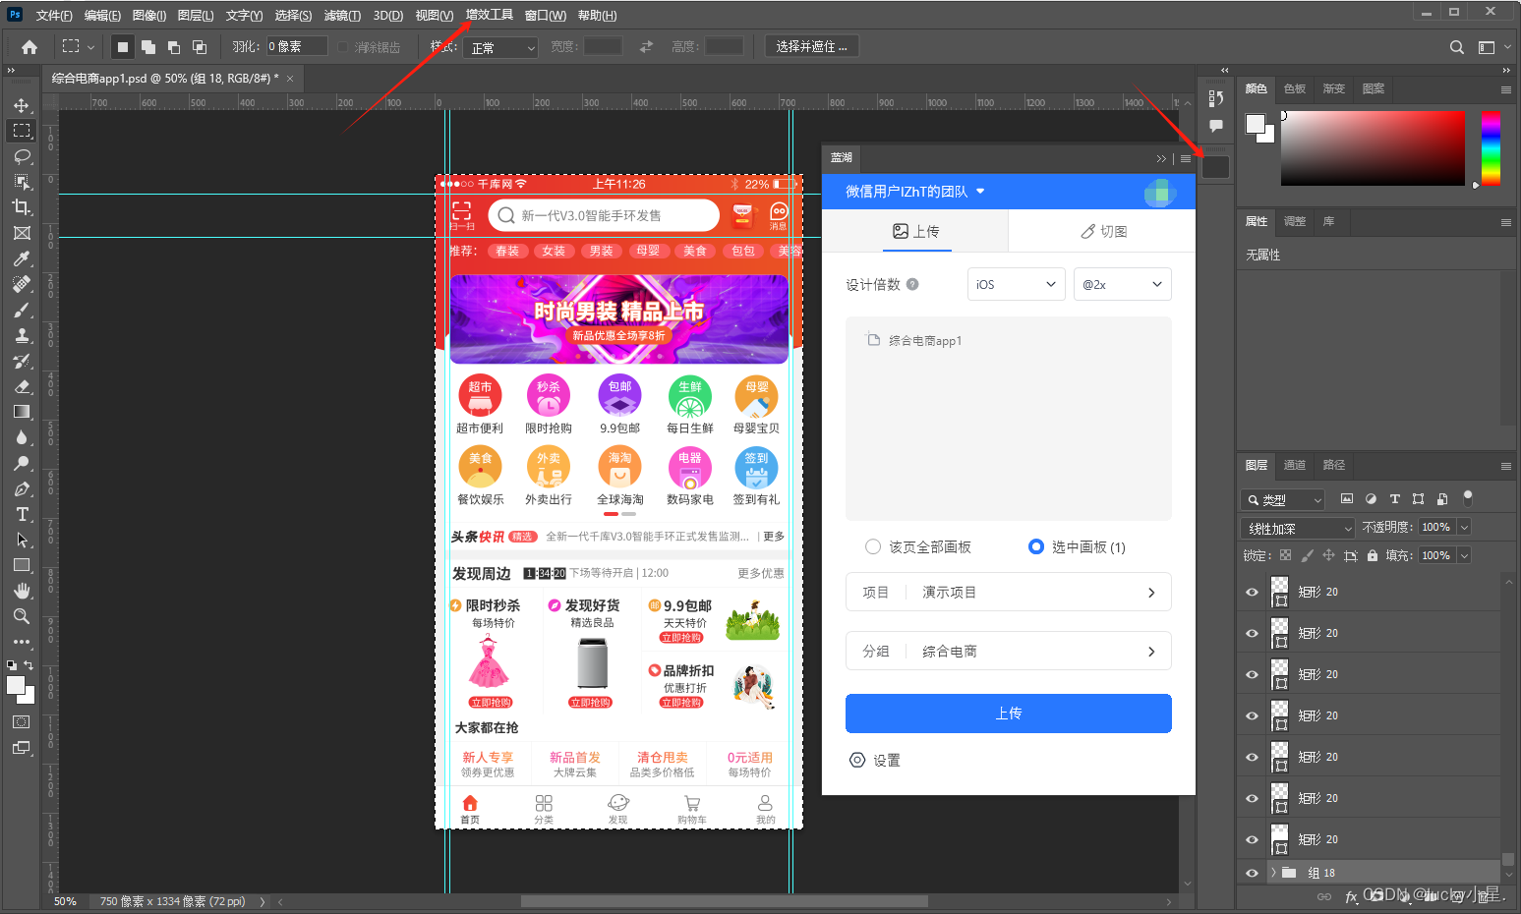Click the 选择并遮住 button
This screenshot has height=914, width=1521.
tap(811, 46)
